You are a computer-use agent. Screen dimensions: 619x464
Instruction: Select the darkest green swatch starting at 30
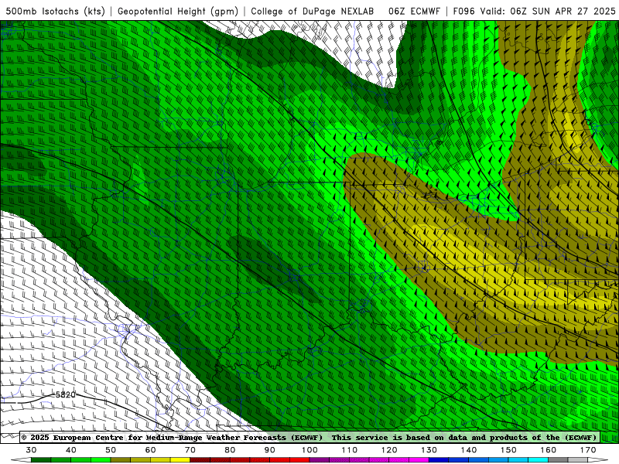coord(41,459)
